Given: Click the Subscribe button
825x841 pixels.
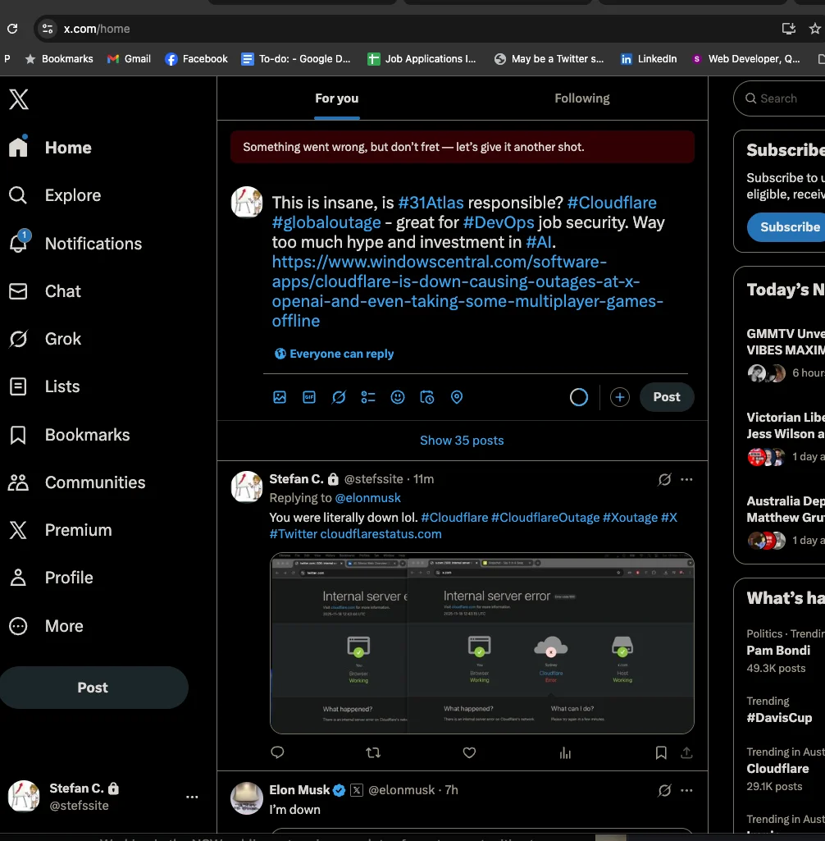Looking at the screenshot, I should point(788,227).
